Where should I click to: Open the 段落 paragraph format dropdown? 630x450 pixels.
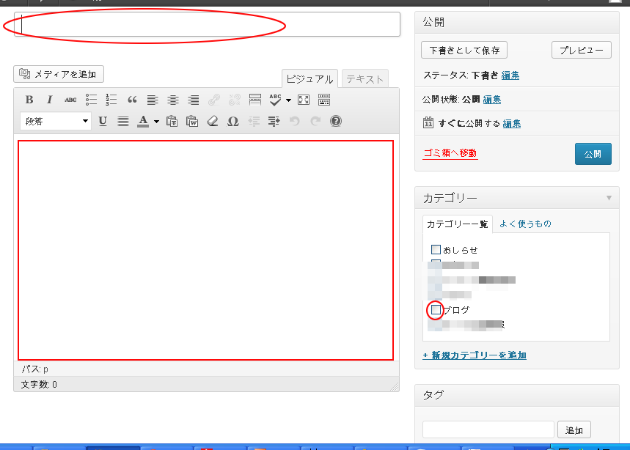coord(56,122)
